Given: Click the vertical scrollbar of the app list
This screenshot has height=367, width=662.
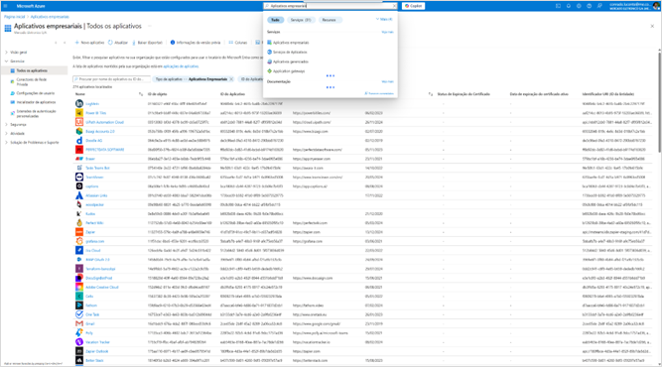Looking at the screenshot, I should click(x=659, y=101).
